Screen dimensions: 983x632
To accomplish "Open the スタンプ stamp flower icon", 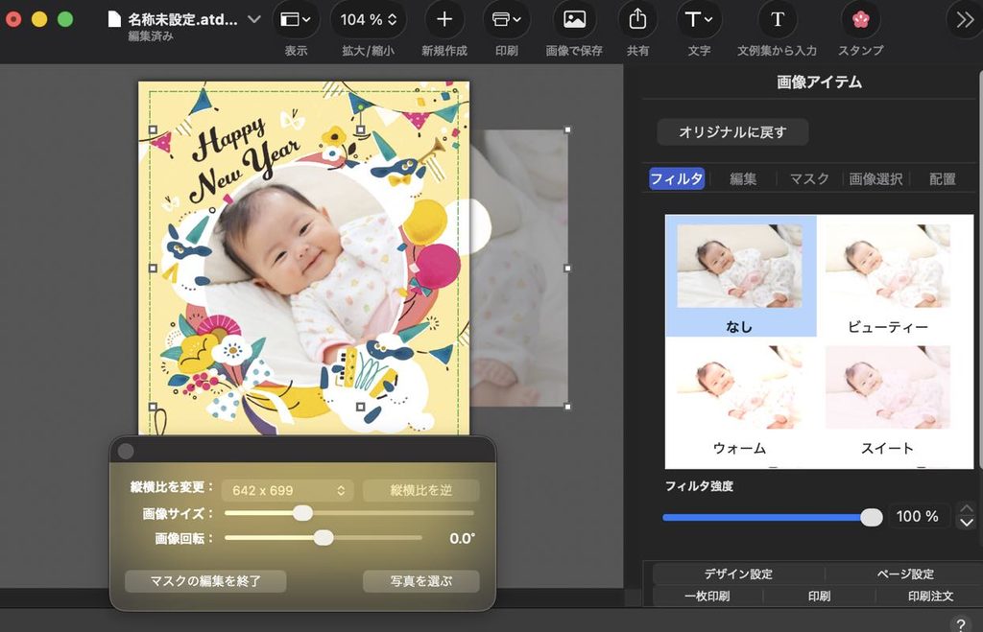I will click(861, 19).
